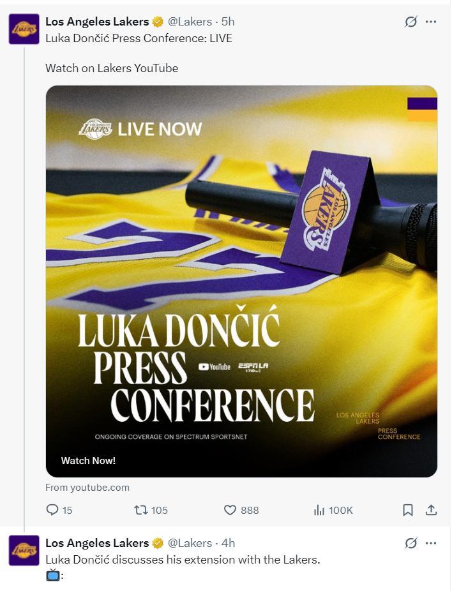
Task: Open more options on second tweet
Action: pos(431,543)
